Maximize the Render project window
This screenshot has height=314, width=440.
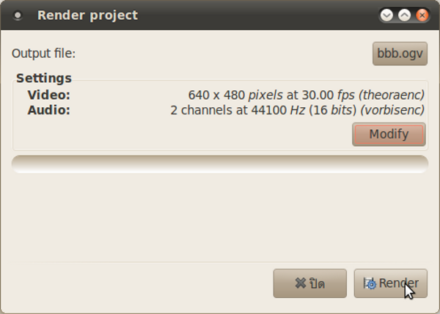point(404,15)
